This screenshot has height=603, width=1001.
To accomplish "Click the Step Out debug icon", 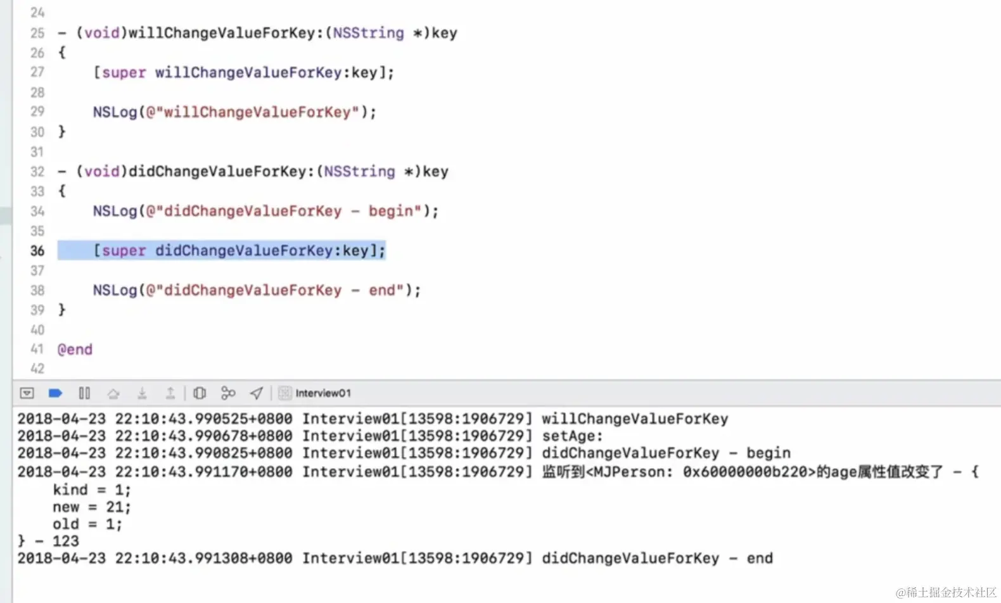I will (170, 393).
